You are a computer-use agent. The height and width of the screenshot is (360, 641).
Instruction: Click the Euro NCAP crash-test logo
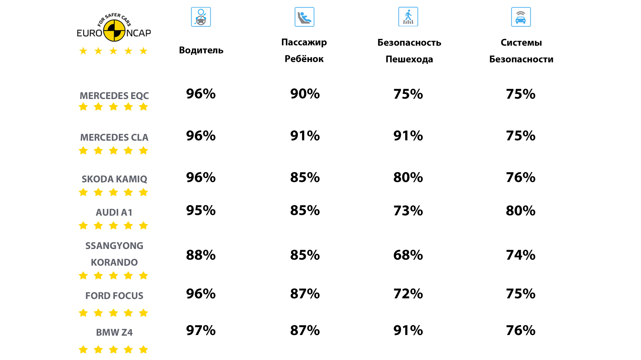pyautogui.click(x=114, y=29)
